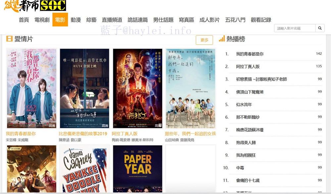Click the movie name search field

coord(295,28)
